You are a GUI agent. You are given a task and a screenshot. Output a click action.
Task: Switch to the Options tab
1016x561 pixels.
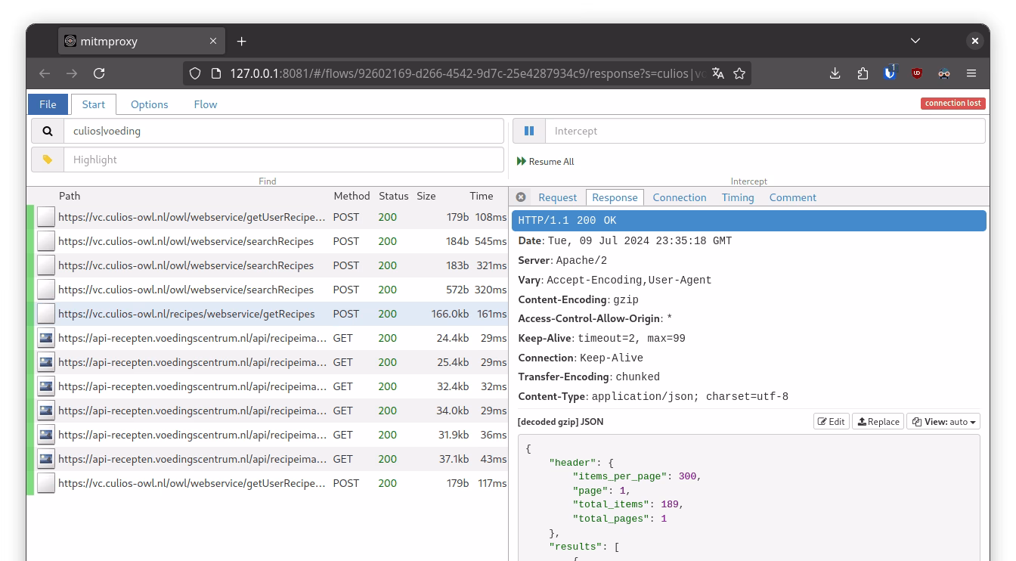(149, 104)
